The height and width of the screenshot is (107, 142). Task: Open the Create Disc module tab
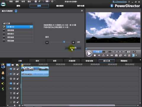coord(81,6)
